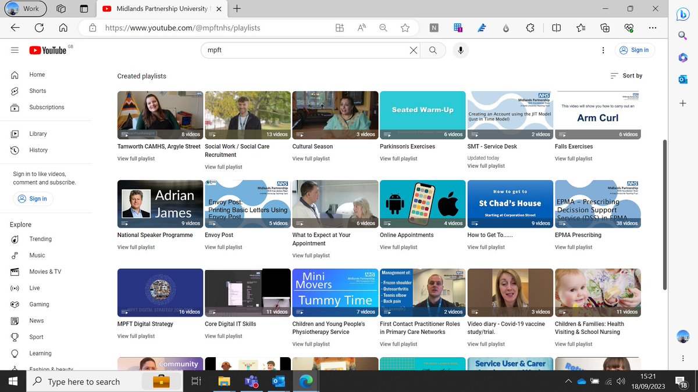Open the Library section
Viewport: 698px width, 392px height.
38,134
